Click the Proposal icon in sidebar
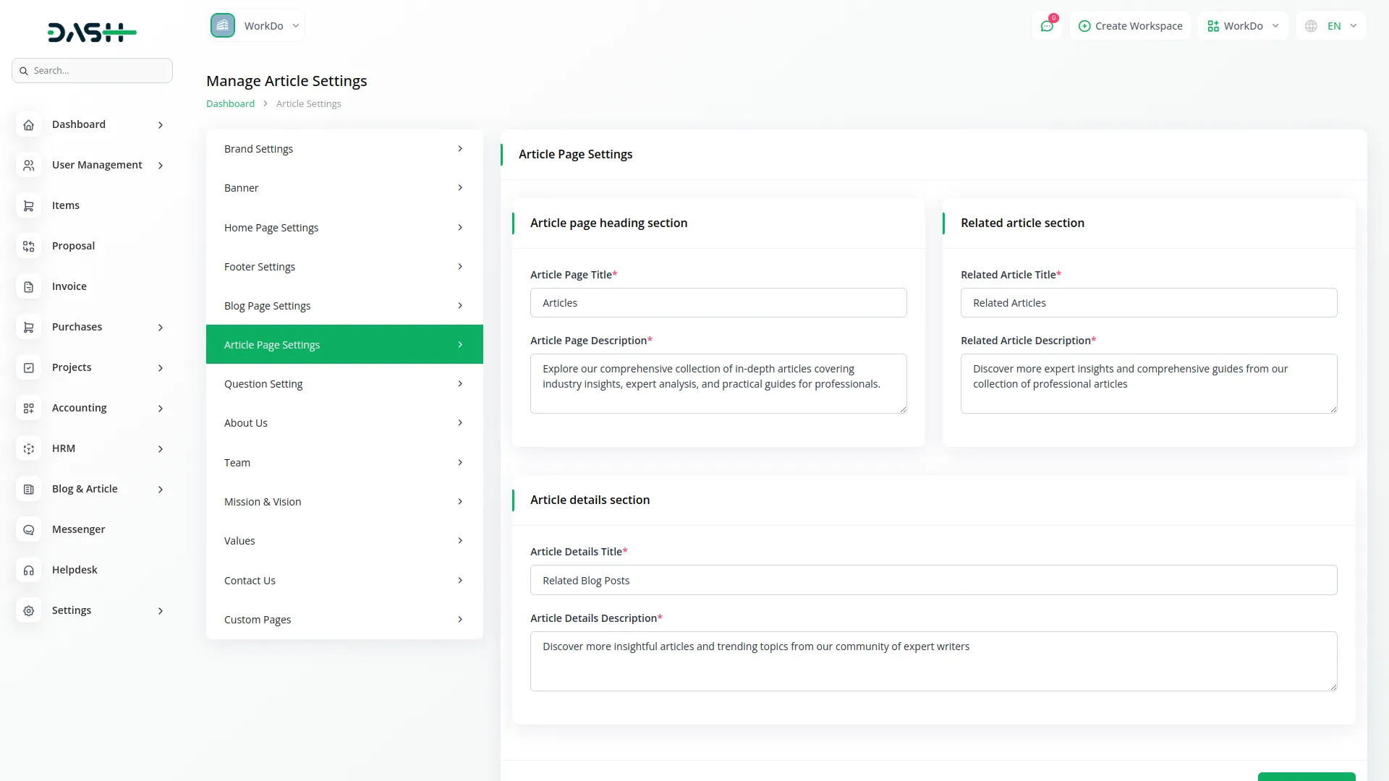Image resolution: width=1389 pixels, height=781 pixels. [28, 247]
